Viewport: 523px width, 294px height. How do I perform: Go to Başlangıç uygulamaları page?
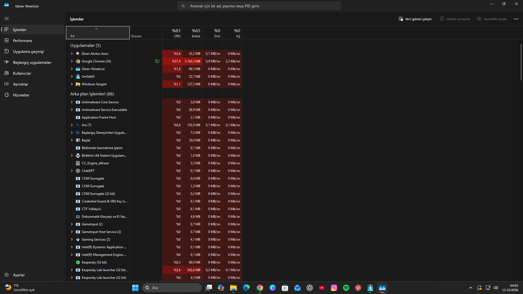pyautogui.click(x=33, y=62)
